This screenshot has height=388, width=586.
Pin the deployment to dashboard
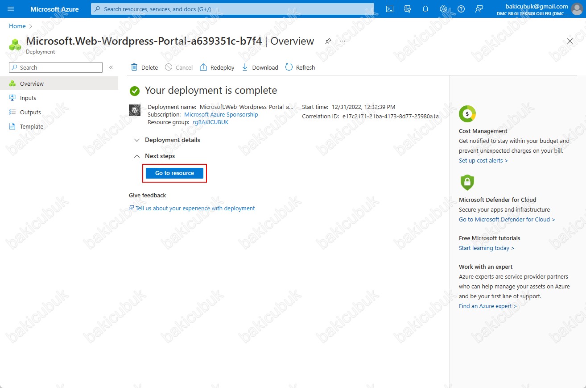click(x=328, y=41)
